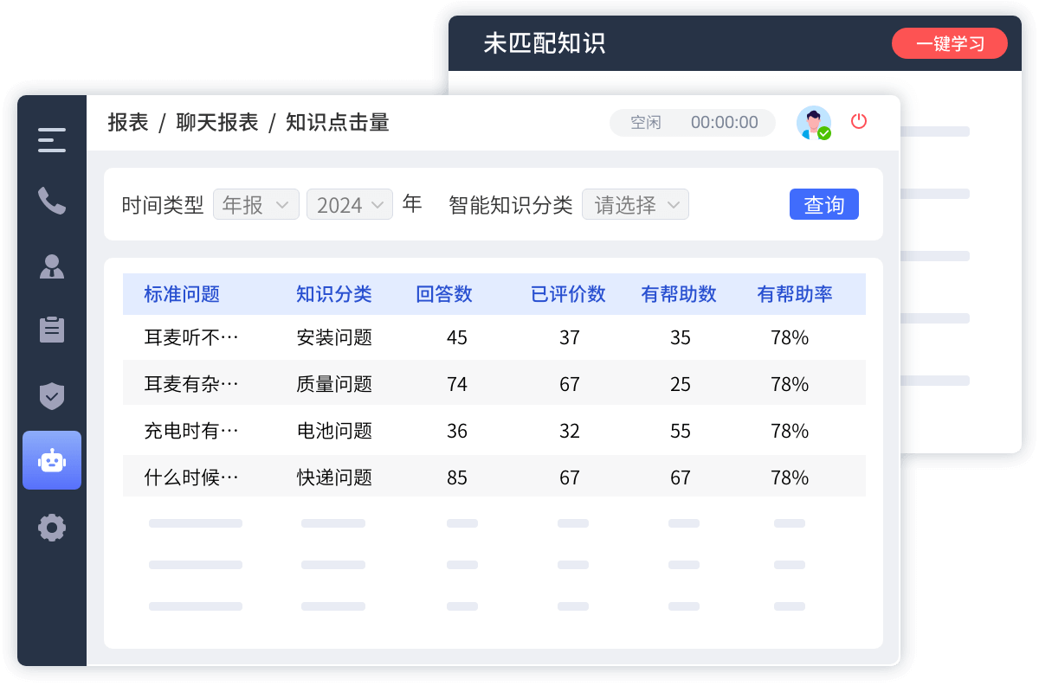Click 一键学习 button in 未匹配知识 window
Image resolution: width=1039 pixels, height=692 pixels.
click(x=950, y=43)
